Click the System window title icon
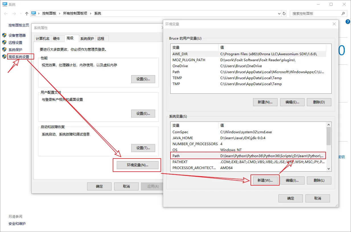Screen dimensions: 351x232 (5, 4)
